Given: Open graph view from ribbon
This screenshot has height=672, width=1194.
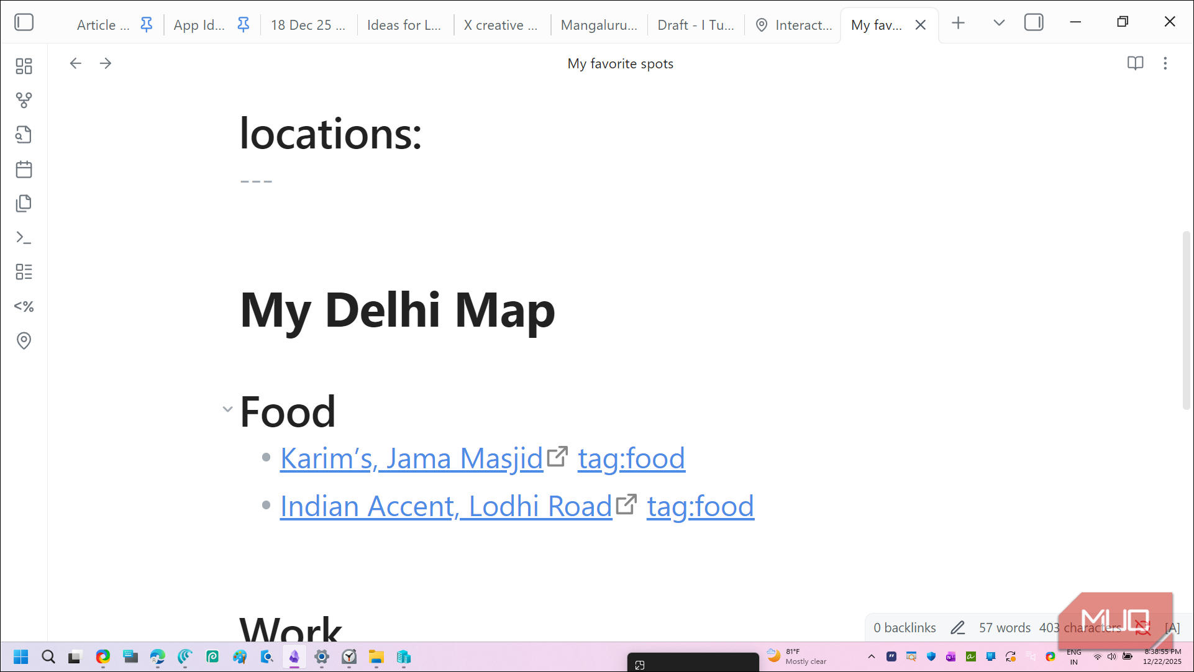Looking at the screenshot, I should coord(24,100).
